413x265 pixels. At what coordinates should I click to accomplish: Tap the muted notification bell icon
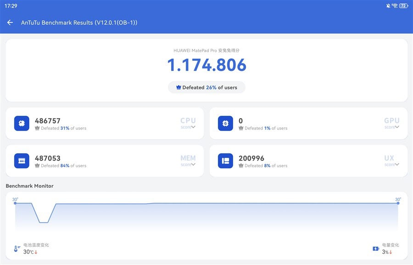click(388, 6)
